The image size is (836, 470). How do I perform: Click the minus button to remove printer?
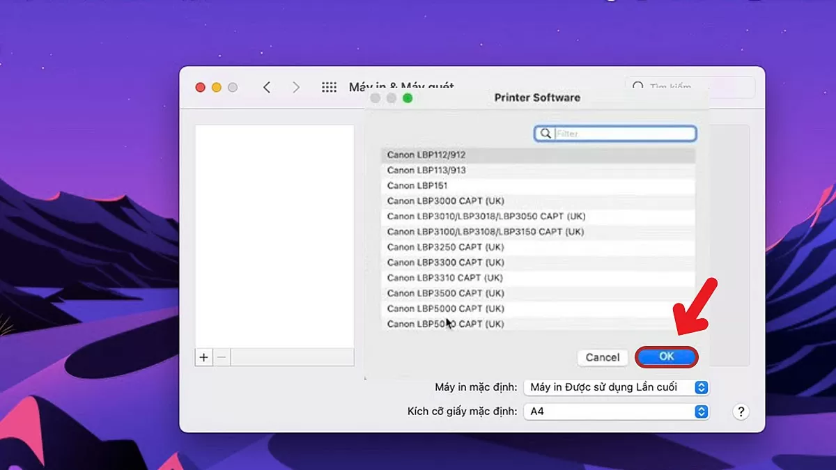[x=222, y=357]
